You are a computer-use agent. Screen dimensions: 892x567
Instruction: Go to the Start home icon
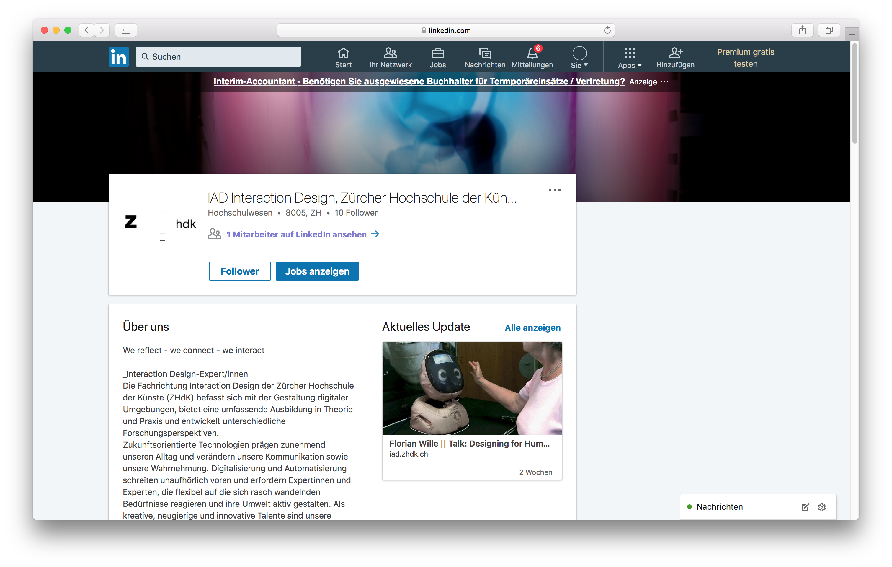tap(343, 58)
